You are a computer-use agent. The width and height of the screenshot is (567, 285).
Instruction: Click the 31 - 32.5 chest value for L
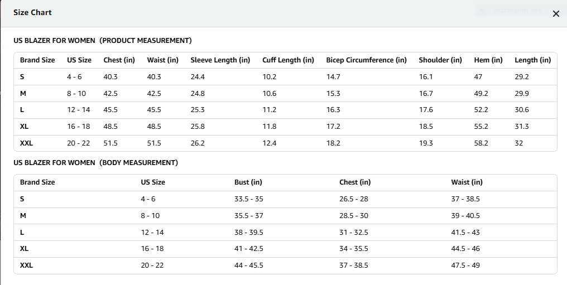(354, 232)
